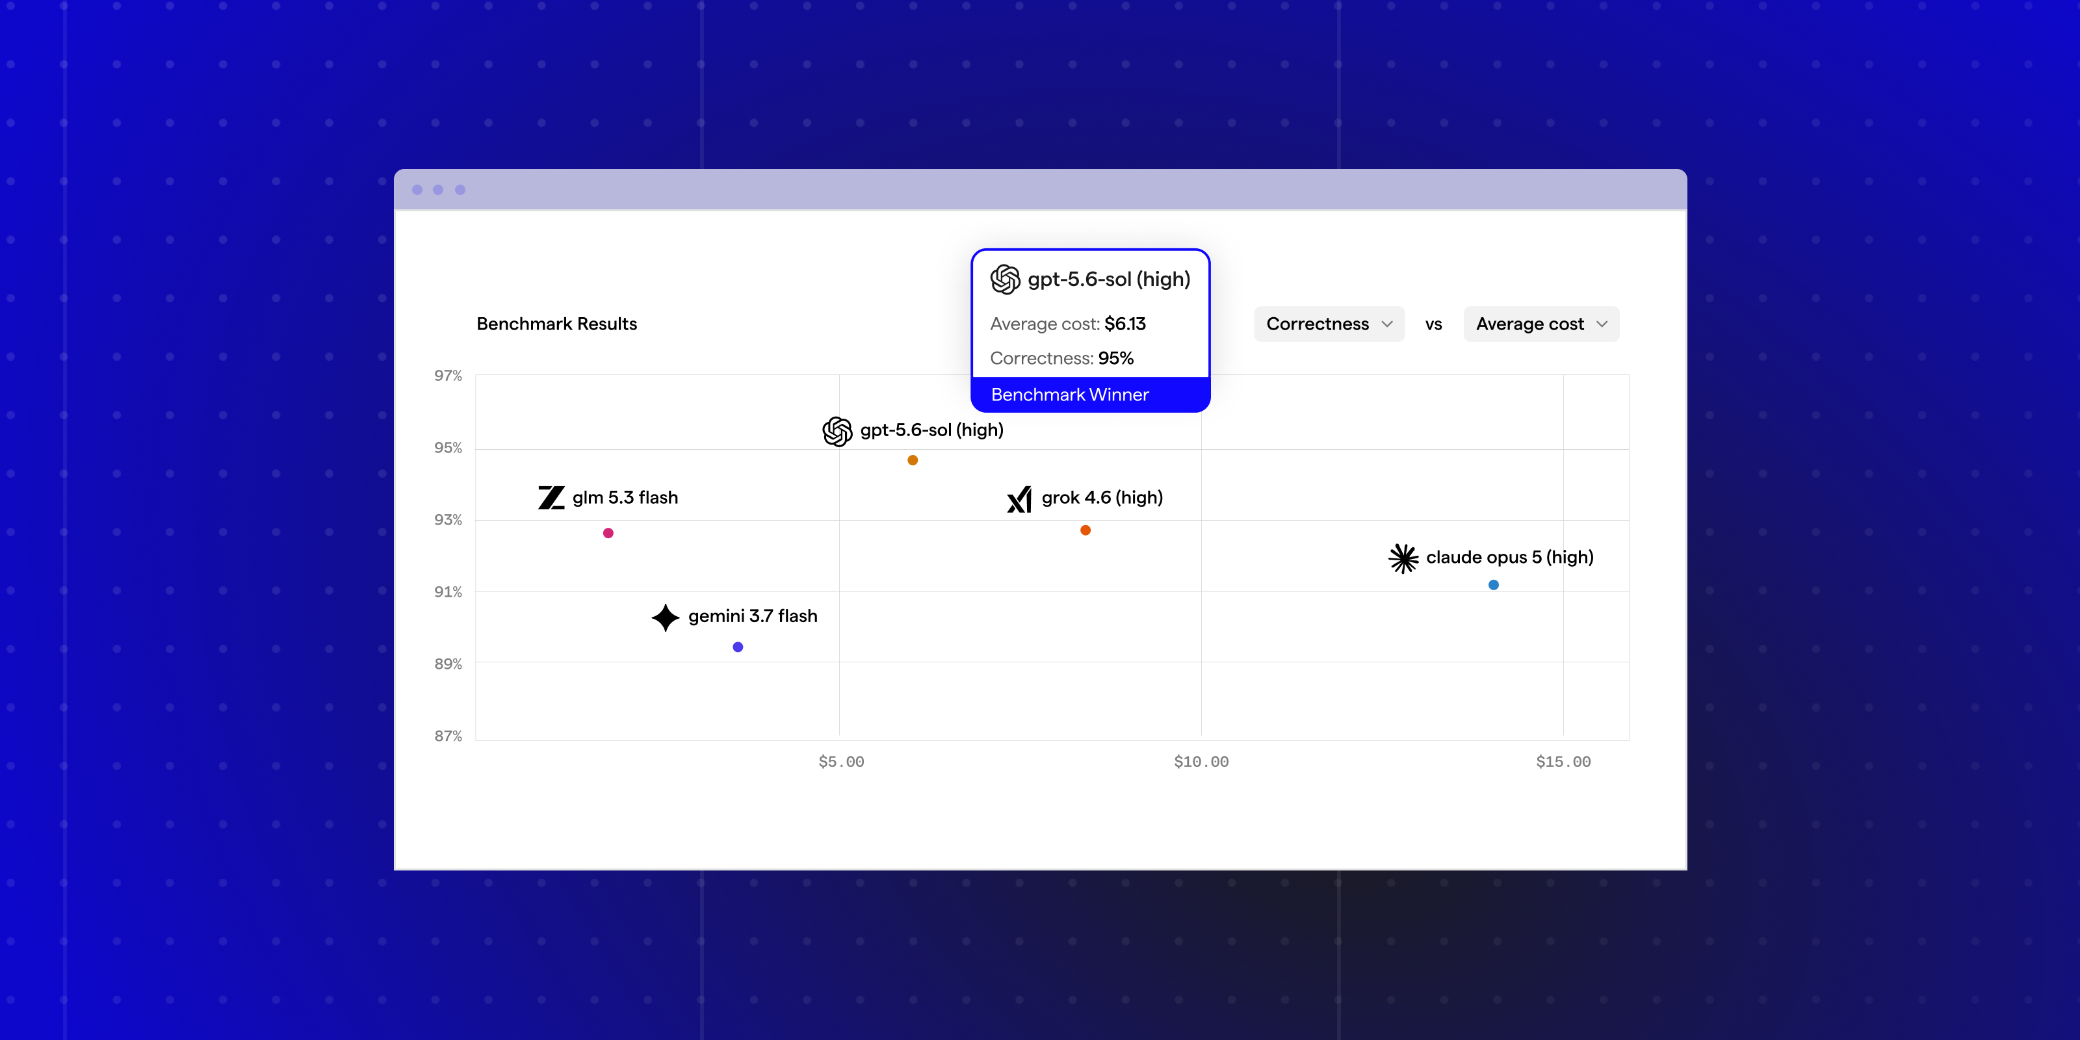Screen dimensions: 2080x1040
Task: Select the claude opus 5 blue data point
Action: coord(1494,584)
